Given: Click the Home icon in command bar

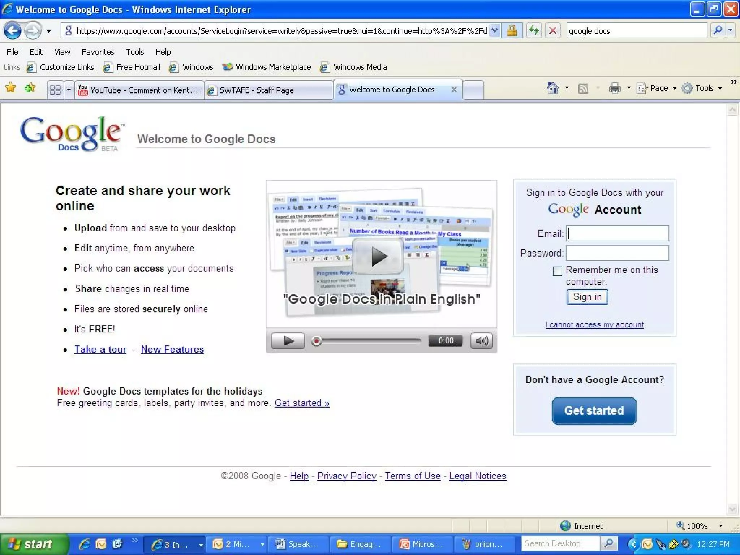Looking at the screenshot, I should [x=552, y=88].
